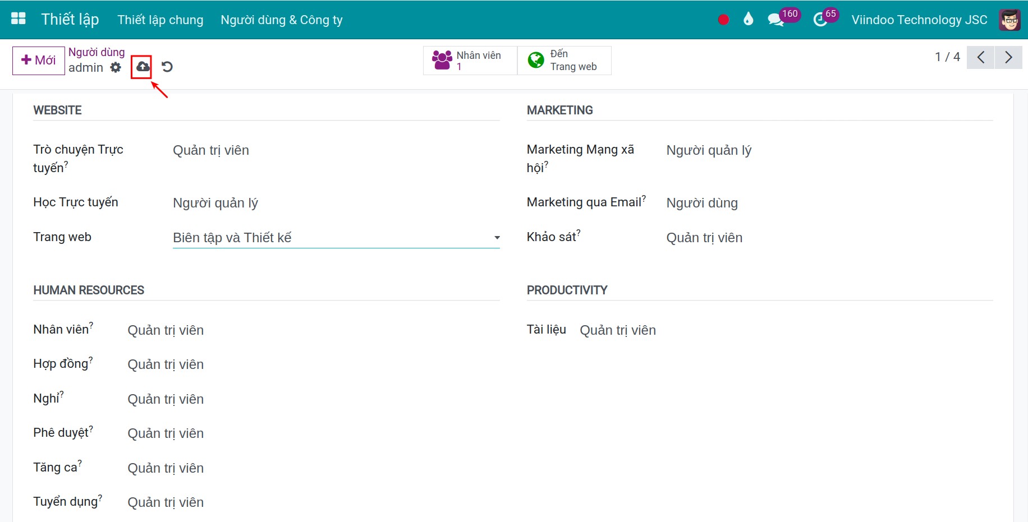Open the user avatar menu

(1009, 20)
